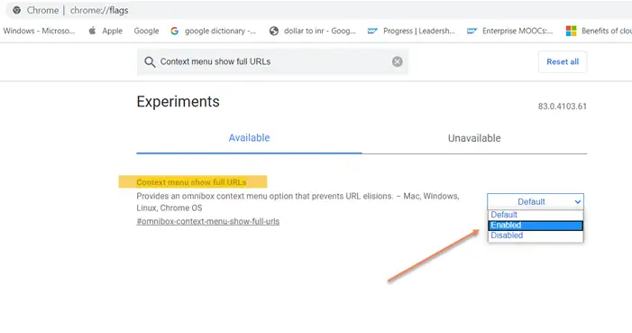This screenshot has width=632, height=333.
Task: Choose Enabled in dropdown list
Action: coord(536,226)
